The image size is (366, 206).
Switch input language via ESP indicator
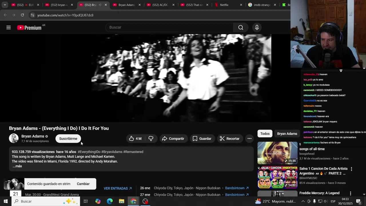[333, 201]
